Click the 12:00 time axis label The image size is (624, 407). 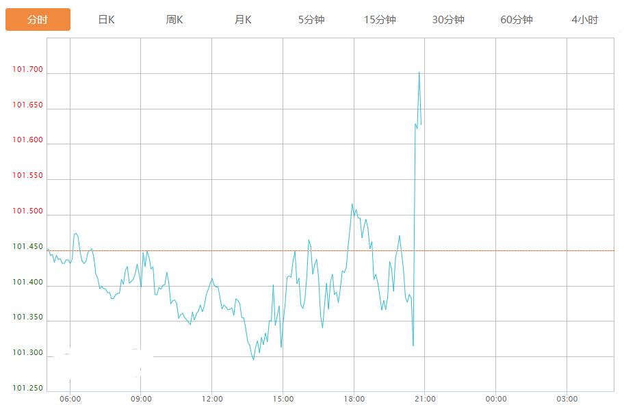click(x=212, y=399)
